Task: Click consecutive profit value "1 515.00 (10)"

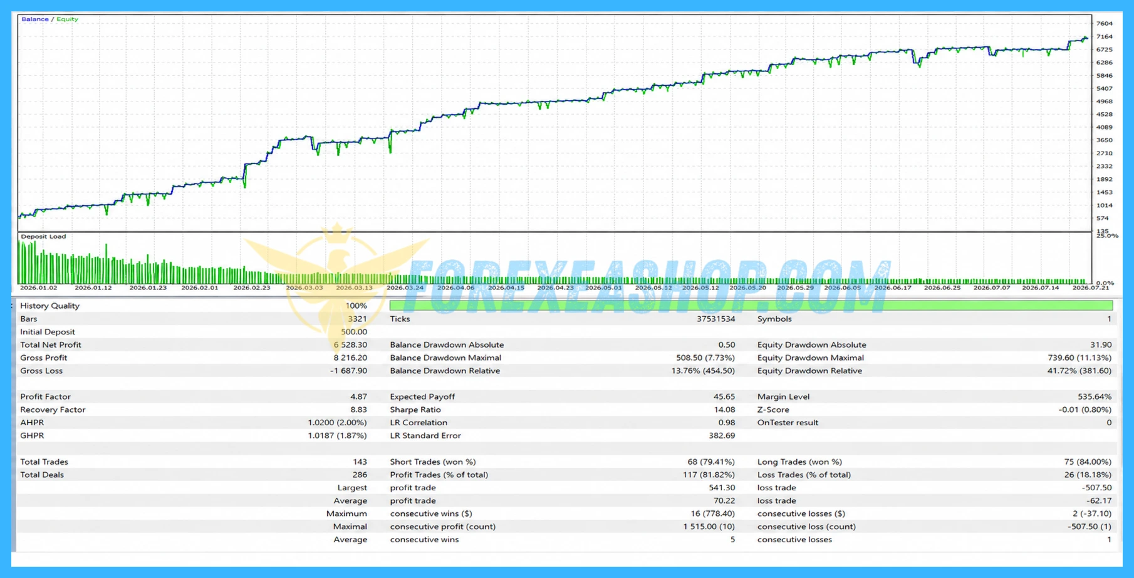Action: pos(709,527)
